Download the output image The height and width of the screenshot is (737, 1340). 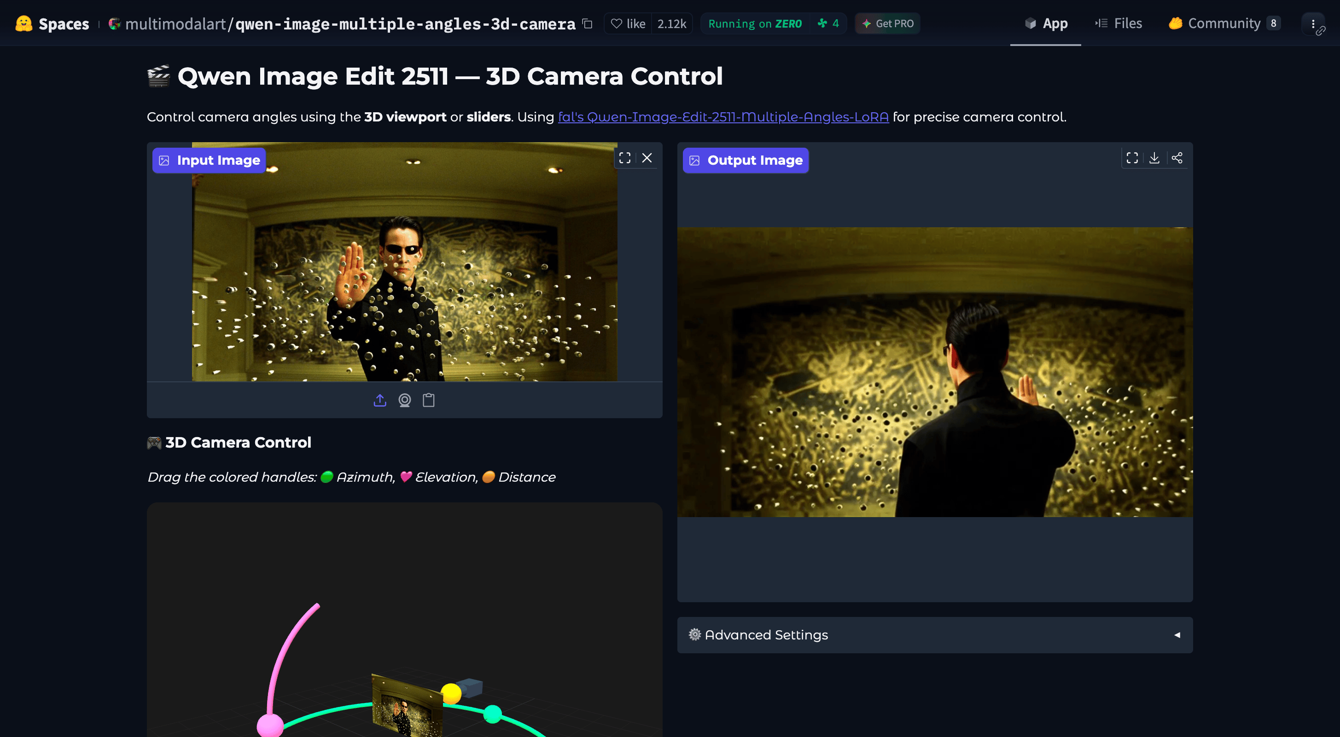click(1154, 158)
